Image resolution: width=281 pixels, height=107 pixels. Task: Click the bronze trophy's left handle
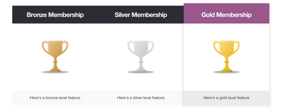[45, 47]
